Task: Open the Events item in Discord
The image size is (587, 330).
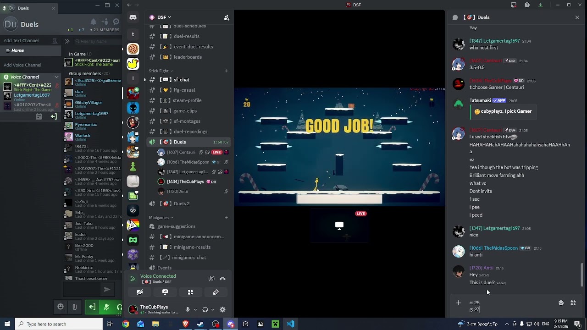Action: click(x=188, y=268)
